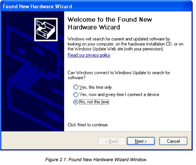The image size is (196, 165).
Task: Choose the 'Yes, now and every time' radio circle
Action: click(76, 95)
